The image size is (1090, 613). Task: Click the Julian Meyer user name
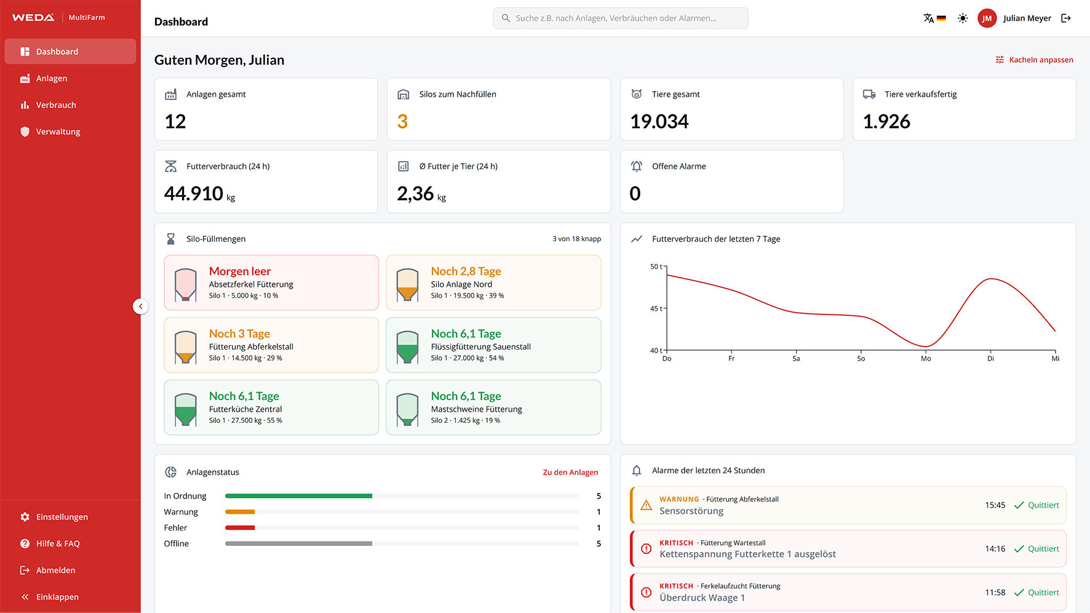click(1027, 18)
